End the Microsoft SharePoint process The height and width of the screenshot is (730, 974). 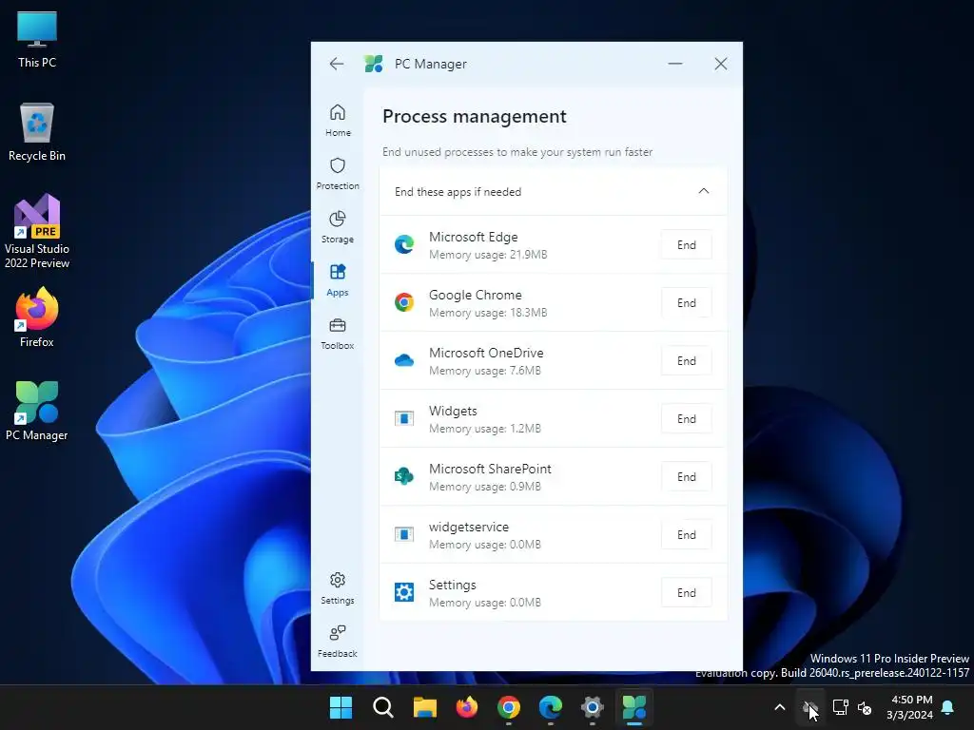tap(687, 477)
